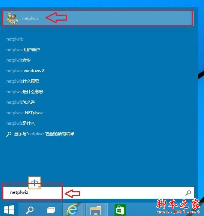Select suggestion 'netplwiz是什么意思'
Image resolution: width=204 pixels, height=216 pixels.
click(25, 92)
